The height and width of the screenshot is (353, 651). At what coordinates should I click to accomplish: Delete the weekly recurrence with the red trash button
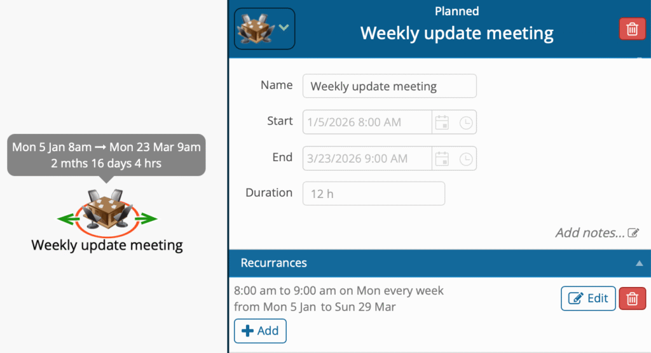point(632,298)
